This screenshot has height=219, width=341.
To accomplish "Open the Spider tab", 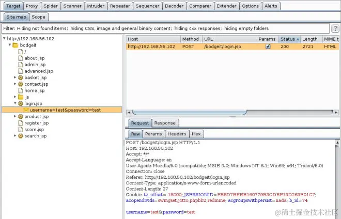I will [51, 6].
